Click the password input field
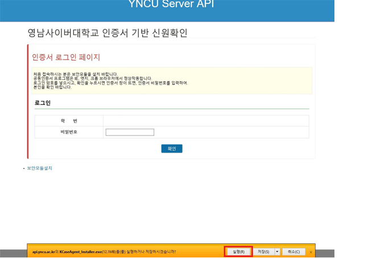Image resolution: width=368 pixels, height=258 pixels. [x=130, y=132]
